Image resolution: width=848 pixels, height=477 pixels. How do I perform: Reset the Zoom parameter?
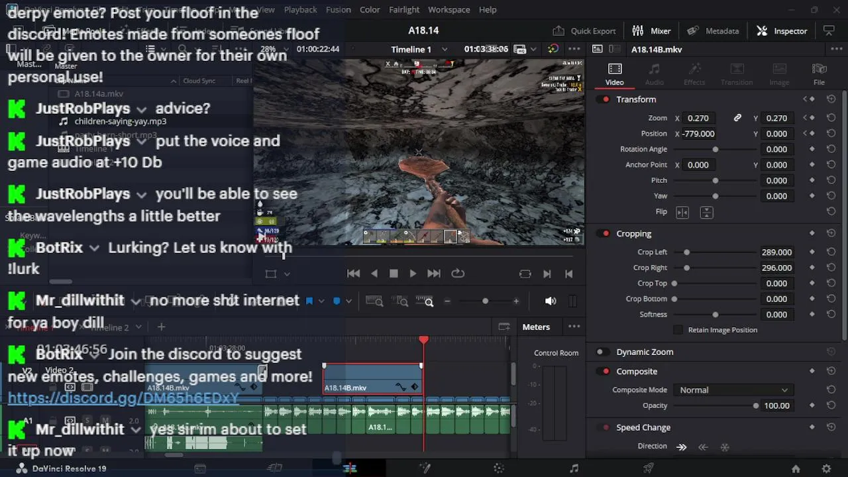point(831,118)
